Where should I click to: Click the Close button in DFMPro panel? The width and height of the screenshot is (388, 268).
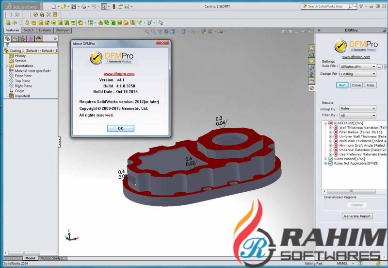(356, 85)
